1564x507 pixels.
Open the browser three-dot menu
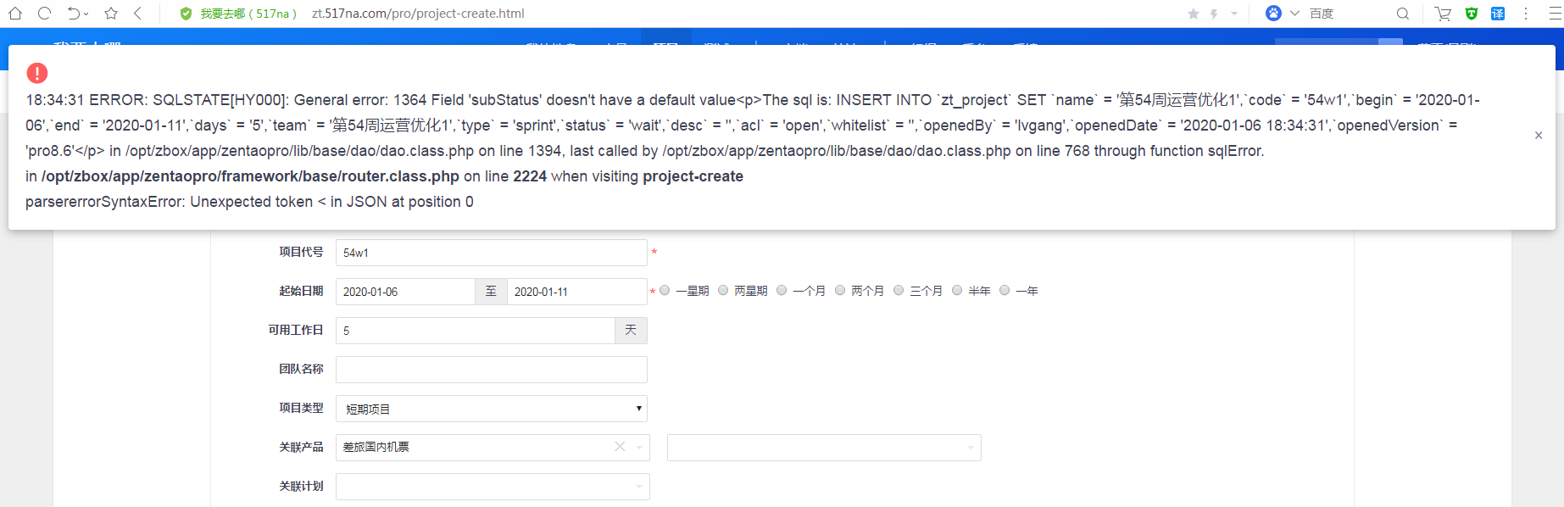(x=1526, y=14)
